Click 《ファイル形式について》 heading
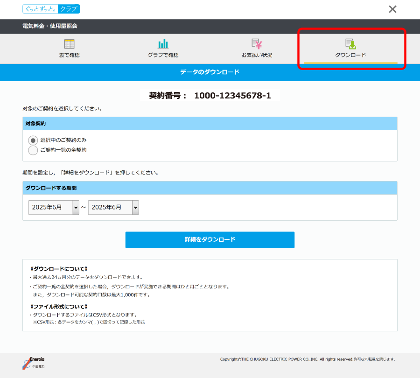 click(59, 307)
